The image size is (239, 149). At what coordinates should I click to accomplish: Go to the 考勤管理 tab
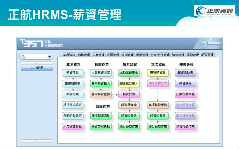(x=142, y=55)
